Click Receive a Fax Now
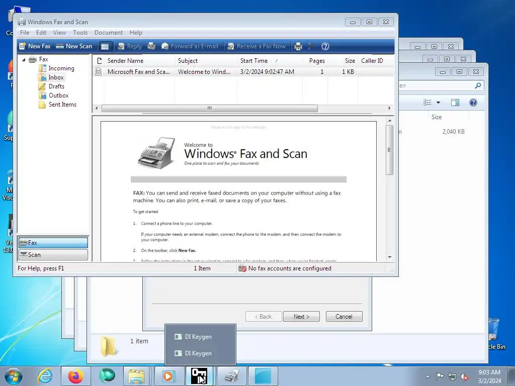 (x=257, y=46)
